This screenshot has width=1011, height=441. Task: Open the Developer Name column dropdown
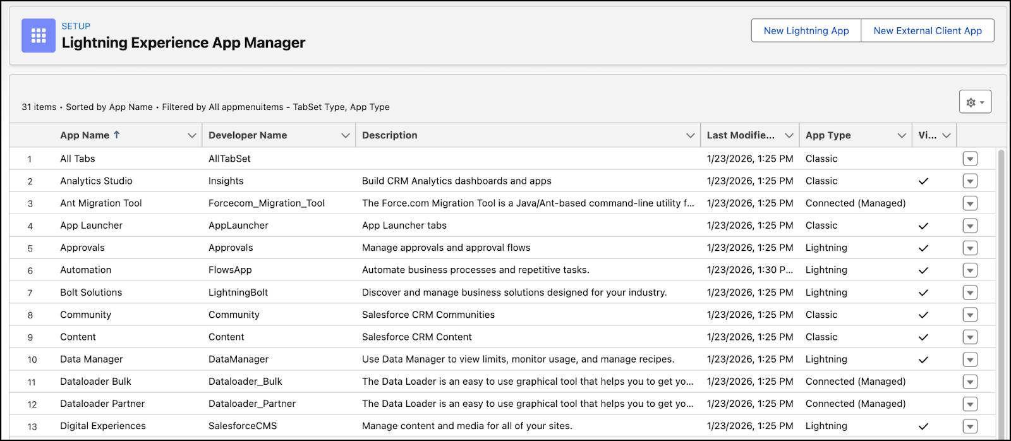[346, 135]
